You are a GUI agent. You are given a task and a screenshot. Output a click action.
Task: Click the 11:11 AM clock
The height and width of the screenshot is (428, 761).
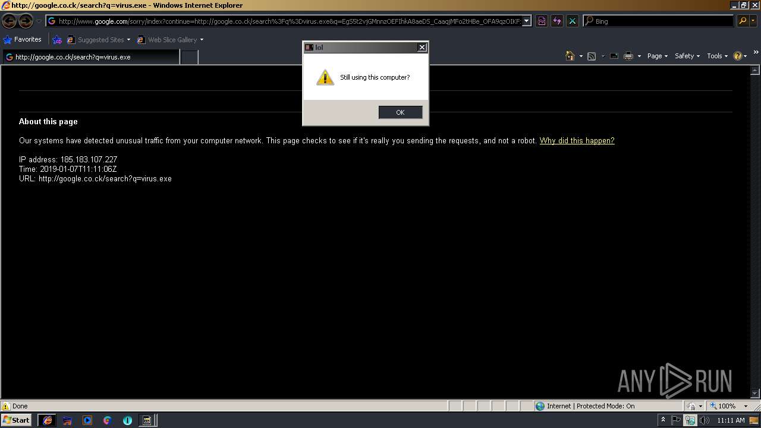(x=731, y=420)
